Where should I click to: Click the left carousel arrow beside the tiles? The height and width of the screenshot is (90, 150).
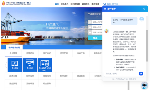[x=6, y=65]
